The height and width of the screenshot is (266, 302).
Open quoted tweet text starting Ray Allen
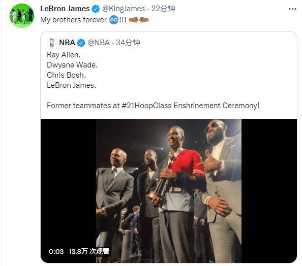pos(72,70)
